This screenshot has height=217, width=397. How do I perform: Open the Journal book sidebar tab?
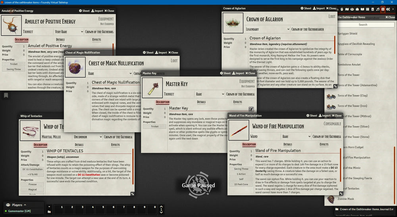point(362,9)
